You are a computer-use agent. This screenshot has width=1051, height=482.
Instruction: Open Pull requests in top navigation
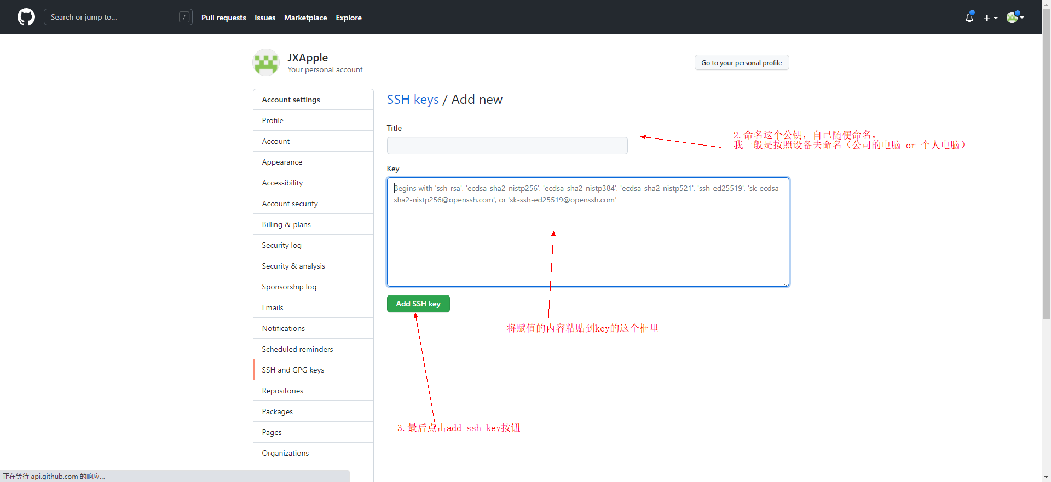coord(223,18)
